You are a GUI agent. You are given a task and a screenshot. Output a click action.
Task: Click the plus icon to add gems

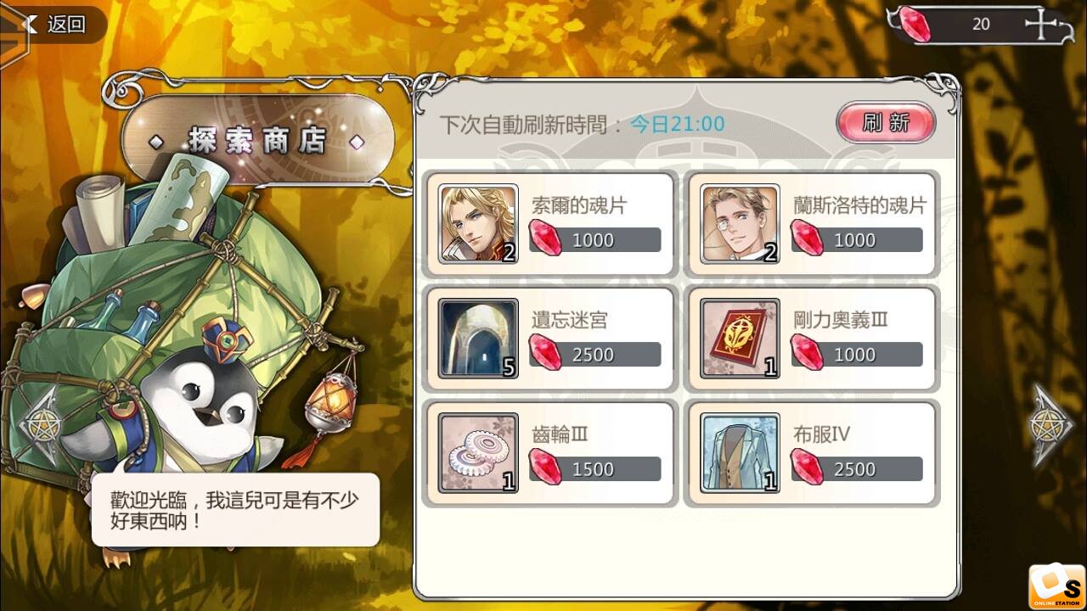(x=1041, y=25)
